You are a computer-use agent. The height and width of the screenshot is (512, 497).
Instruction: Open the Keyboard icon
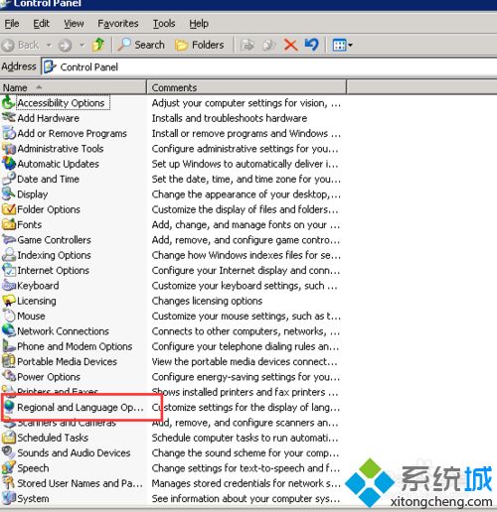coord(8,286)
